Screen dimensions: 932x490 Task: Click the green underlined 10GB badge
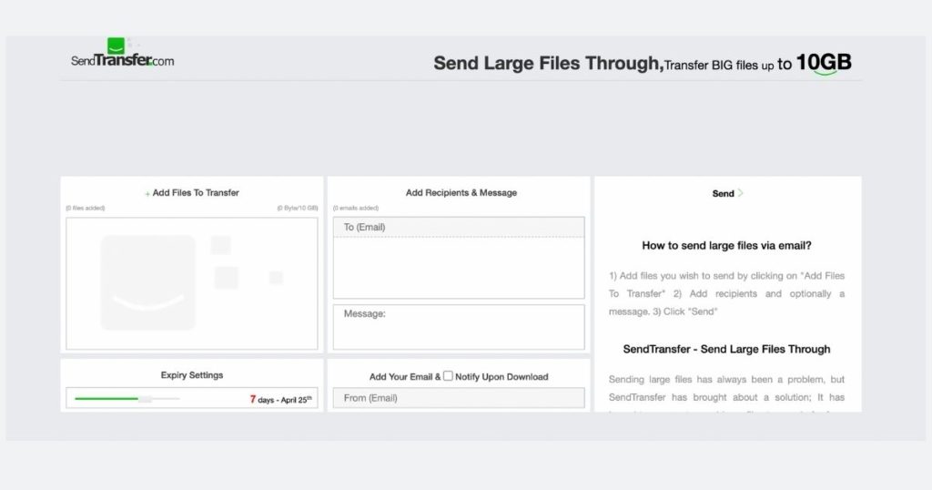(x=824, y=63)
